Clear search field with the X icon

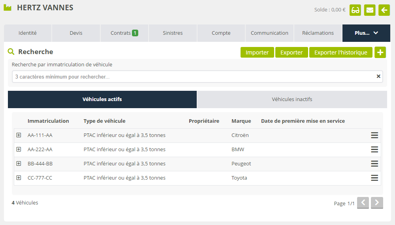click(378, 77)
